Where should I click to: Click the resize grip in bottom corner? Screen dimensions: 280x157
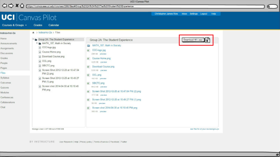(277, 154)
